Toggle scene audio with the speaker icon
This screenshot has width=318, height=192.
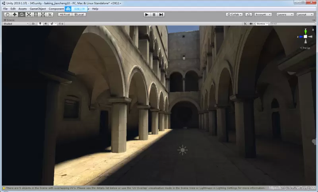pos(46,24)
